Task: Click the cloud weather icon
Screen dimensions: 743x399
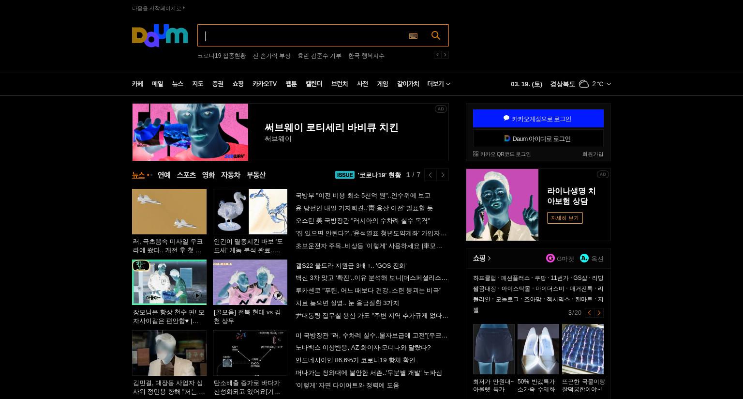Action: (584, 84)
